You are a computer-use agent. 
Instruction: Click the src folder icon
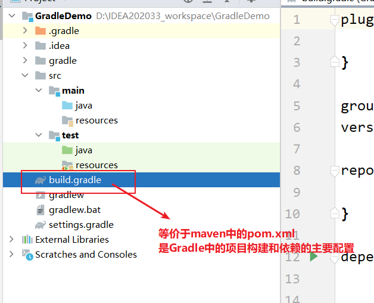40,76
